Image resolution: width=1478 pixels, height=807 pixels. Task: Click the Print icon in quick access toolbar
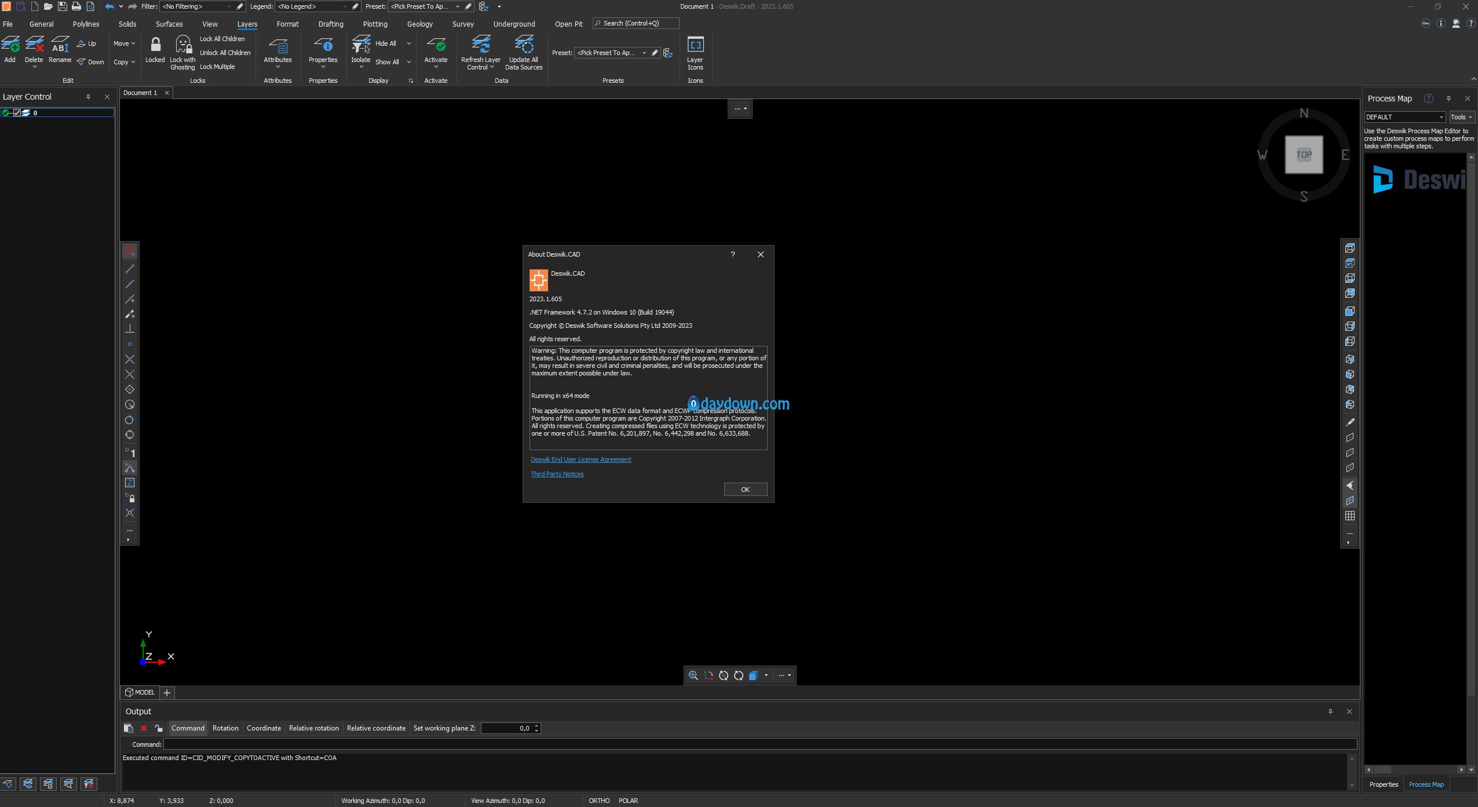point(76,6)
